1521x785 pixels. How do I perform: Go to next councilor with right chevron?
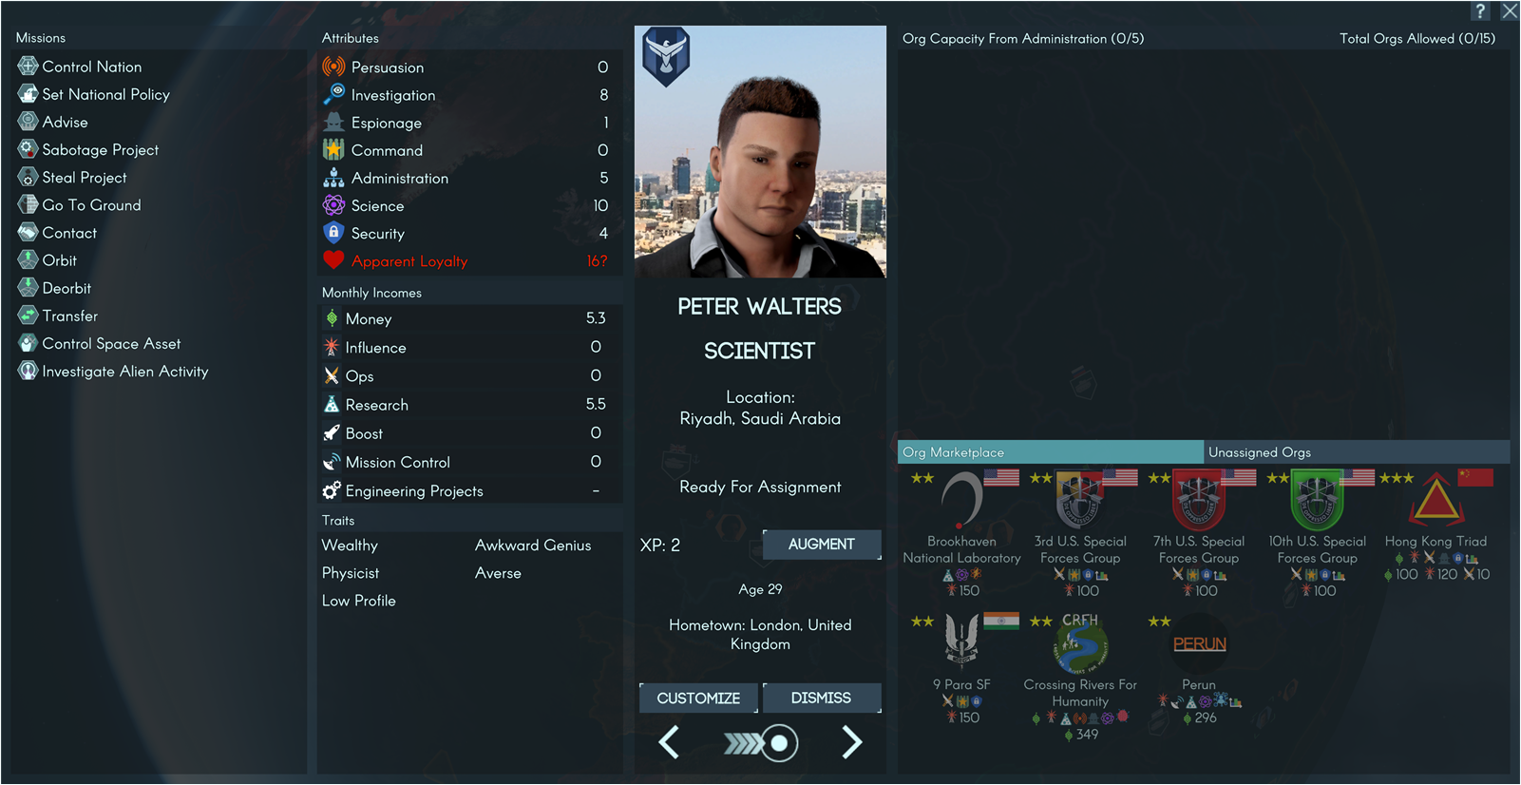(x=852, y=742)
